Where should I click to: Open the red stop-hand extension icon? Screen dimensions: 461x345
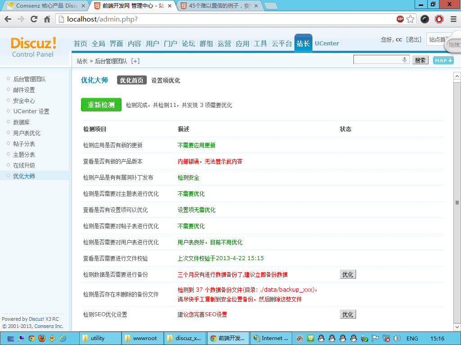(x=439, y=19)
